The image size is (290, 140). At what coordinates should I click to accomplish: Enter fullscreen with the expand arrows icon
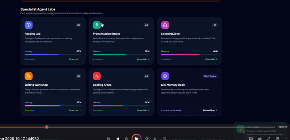pos(268,139)
